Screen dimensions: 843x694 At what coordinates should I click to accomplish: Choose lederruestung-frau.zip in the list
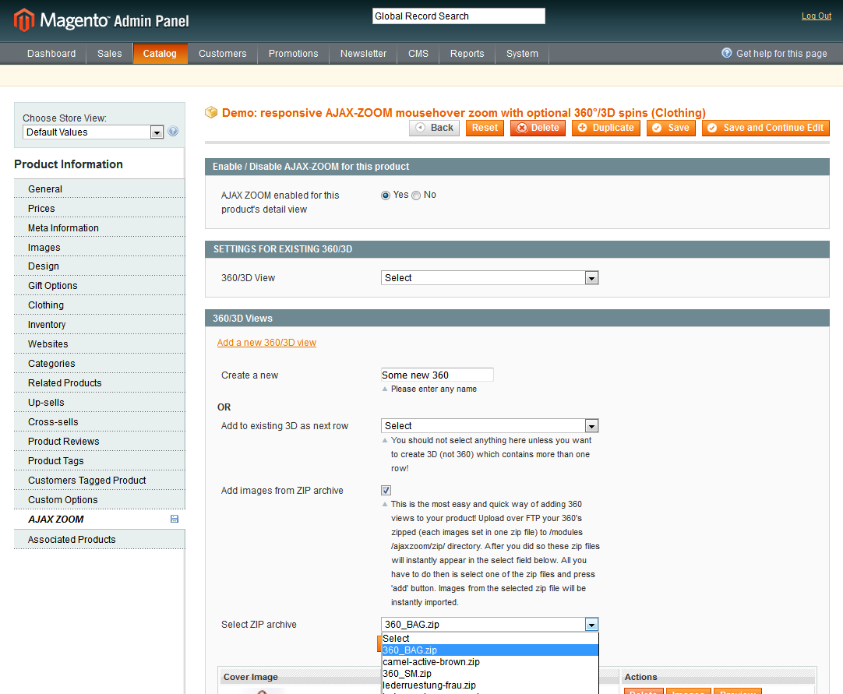[490, 685]
